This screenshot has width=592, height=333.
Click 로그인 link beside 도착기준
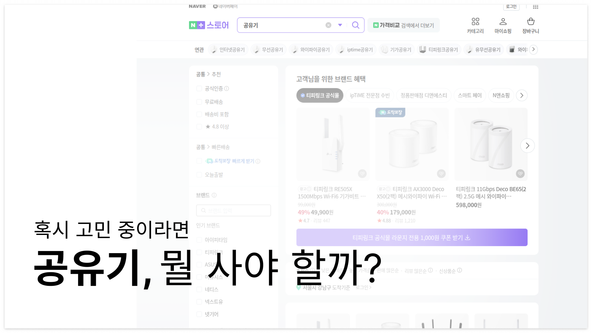coord(363,287)
